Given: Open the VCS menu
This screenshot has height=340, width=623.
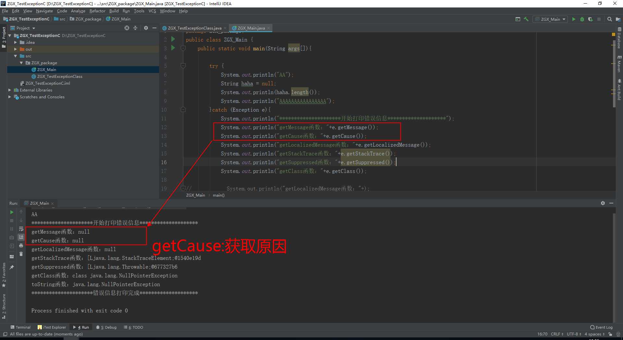Looking at the screenshot, I should tap(152, 11).
